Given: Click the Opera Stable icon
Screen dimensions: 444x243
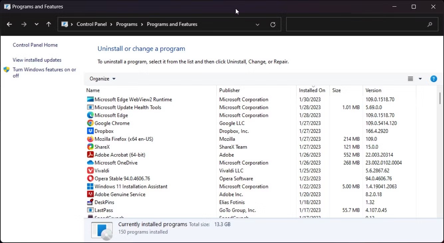Looking at the screenshot, I should [x=90, y=178].
